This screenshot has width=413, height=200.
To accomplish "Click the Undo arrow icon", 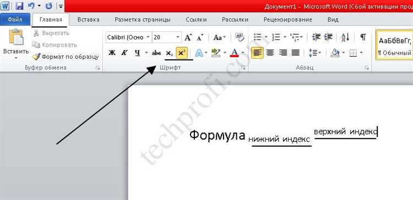I will coord(32,6).
